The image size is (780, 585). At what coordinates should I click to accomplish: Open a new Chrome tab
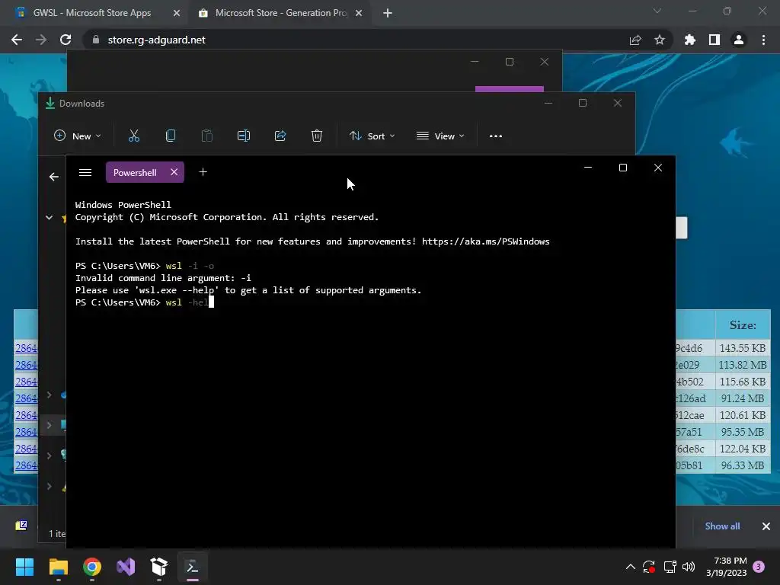pos(388,14)
